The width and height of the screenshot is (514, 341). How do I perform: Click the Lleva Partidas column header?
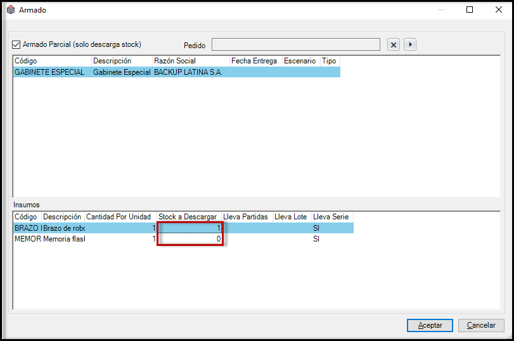click(x=247, y=217)
